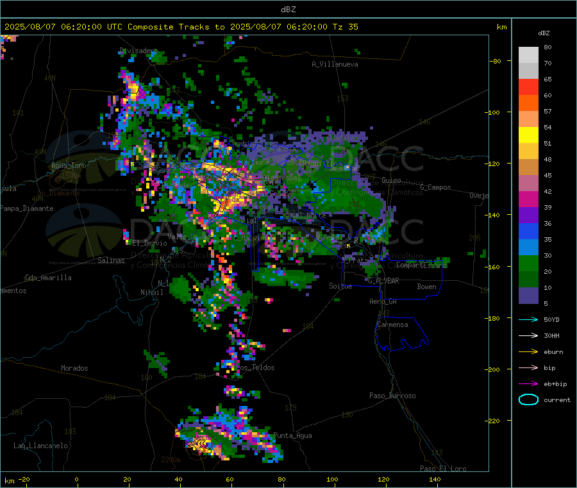Click the Carmensa map label

392,324
